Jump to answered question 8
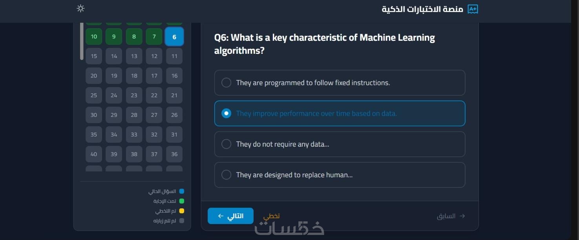 click(134, 36)
